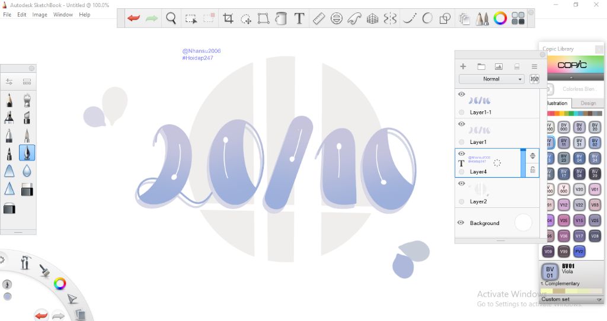Select the Steady Stroke tool
Screen dimensions: 607x321
tap(410, 18)
